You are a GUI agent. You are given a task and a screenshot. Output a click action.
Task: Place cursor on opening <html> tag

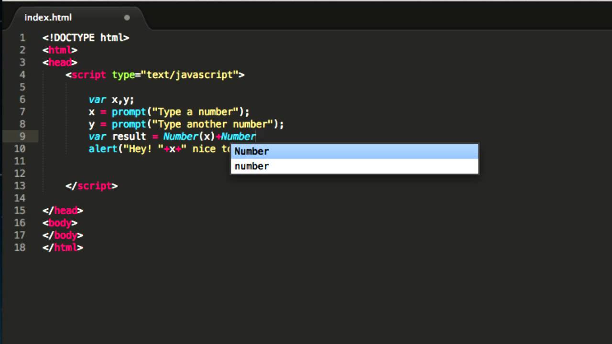pyautogui.click(x=60, y=50)
